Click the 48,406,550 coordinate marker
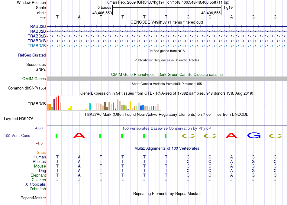 pos(102,13)
